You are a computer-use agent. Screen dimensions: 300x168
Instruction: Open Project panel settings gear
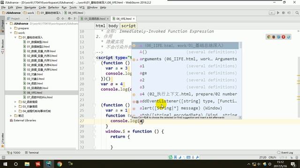69,19
